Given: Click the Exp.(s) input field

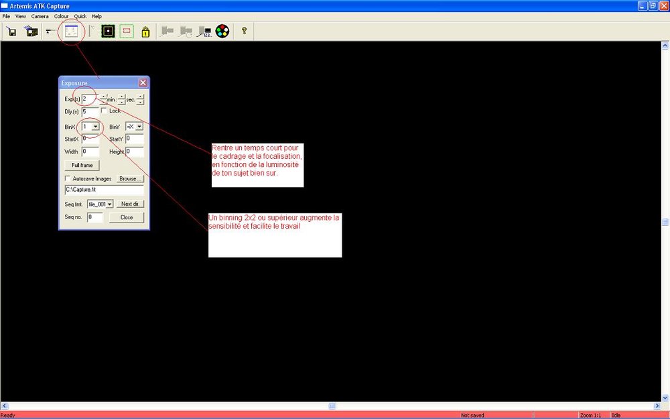Looking at the screenshot, I should coord(90,99).
